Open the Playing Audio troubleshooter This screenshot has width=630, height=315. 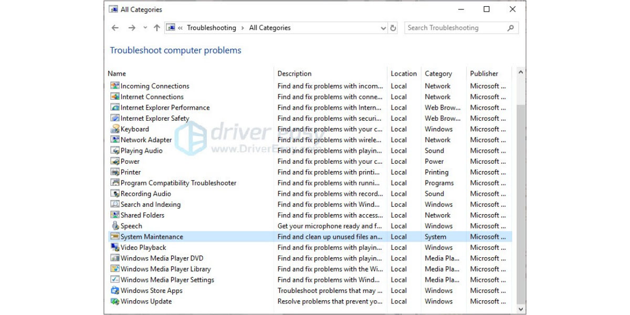(142, 150)
